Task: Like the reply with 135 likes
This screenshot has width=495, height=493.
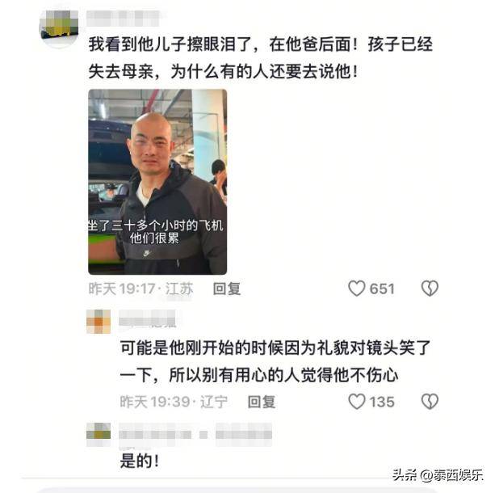Action: pyautogui.click(x=357, y=402)
